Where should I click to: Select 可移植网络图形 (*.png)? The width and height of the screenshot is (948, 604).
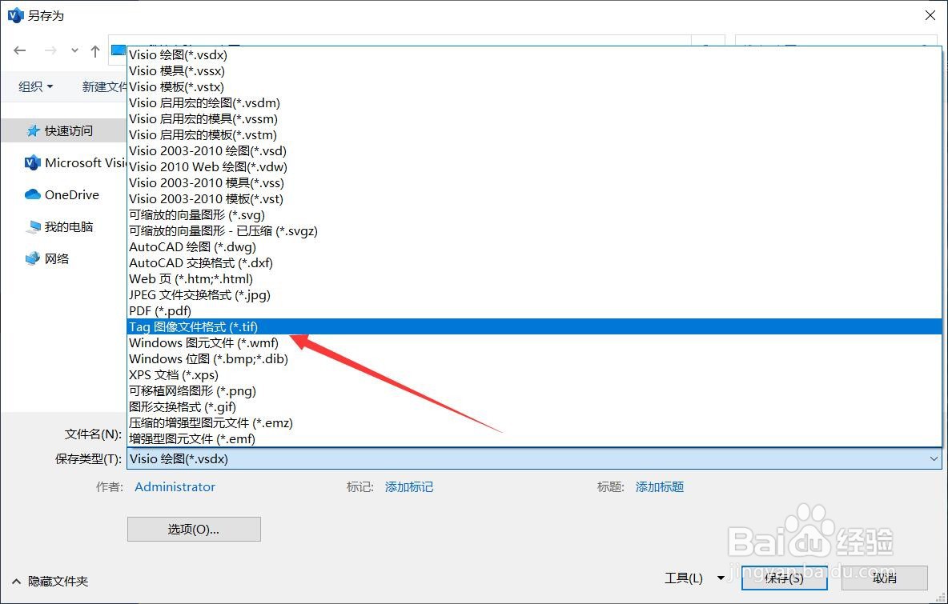[x=535, y=390]
